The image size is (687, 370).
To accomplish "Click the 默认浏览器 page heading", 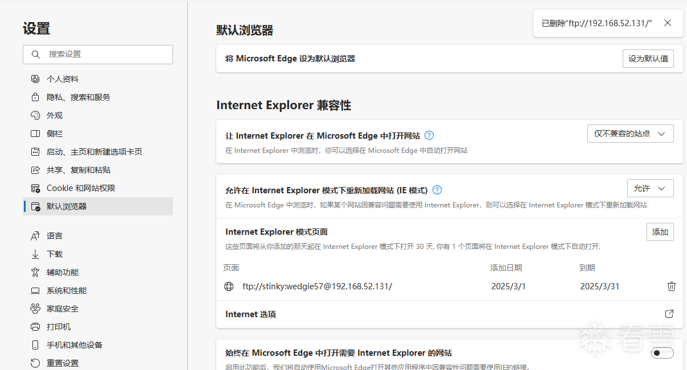I will point(245,31).
